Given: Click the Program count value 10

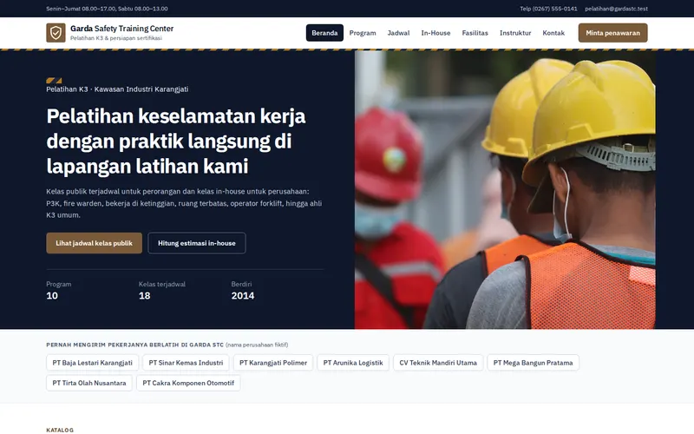Looking at the screenshot, I should click(52, 296).
